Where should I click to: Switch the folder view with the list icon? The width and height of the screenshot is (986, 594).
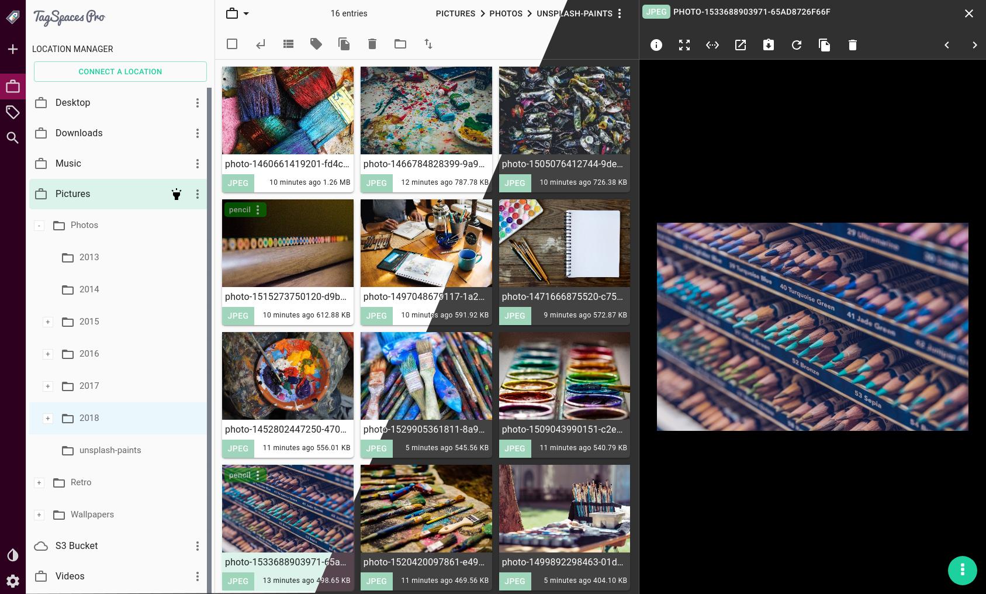[288, 44]
